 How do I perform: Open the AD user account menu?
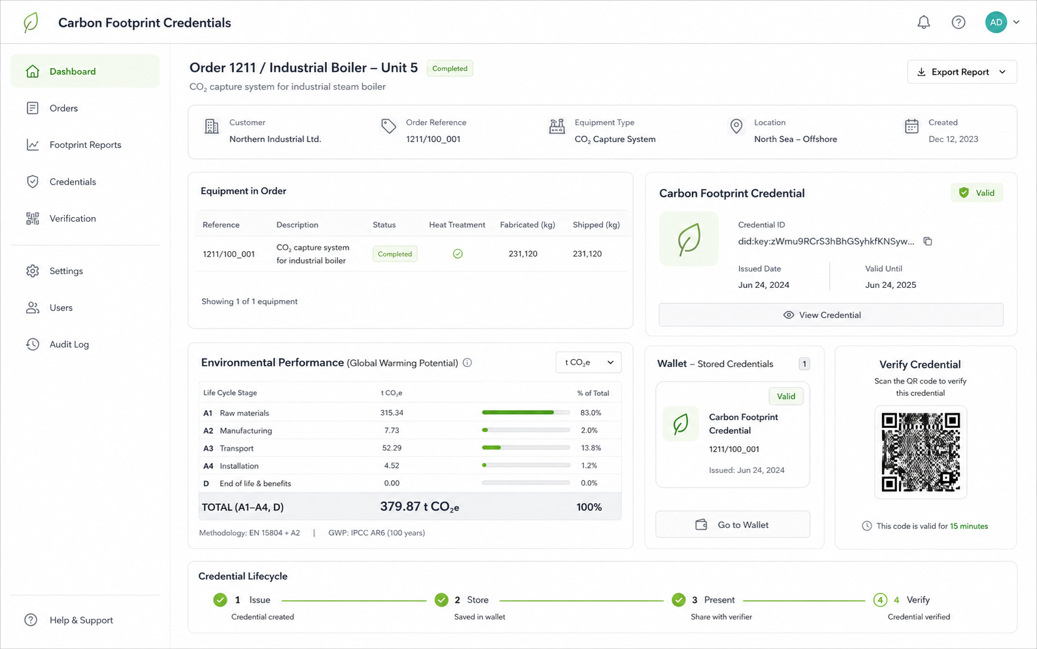click(x=1002, y=22)
